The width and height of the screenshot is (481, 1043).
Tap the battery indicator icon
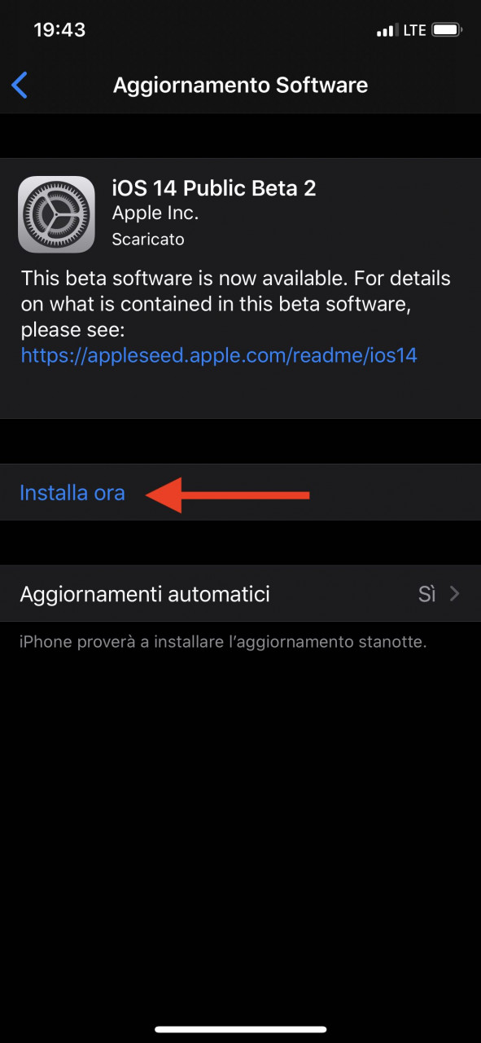click(447, 30)
